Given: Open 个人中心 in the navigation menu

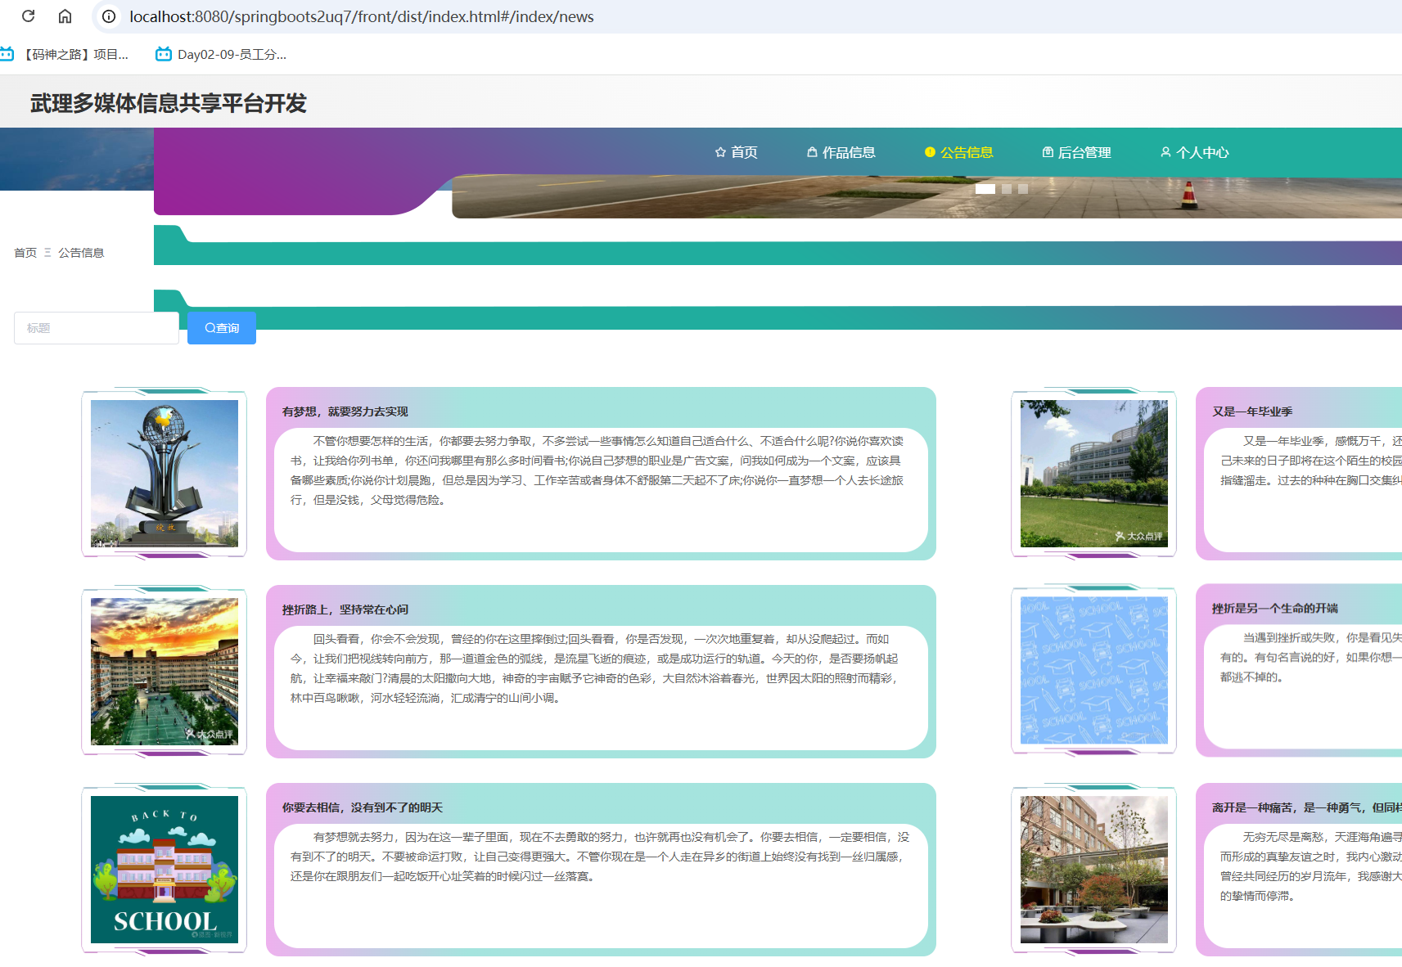Looking at the screenshot, I should [1195, 152].
